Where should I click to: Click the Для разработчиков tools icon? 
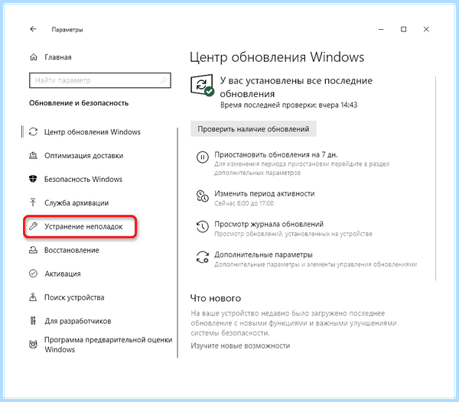click(x=33, y=321)
